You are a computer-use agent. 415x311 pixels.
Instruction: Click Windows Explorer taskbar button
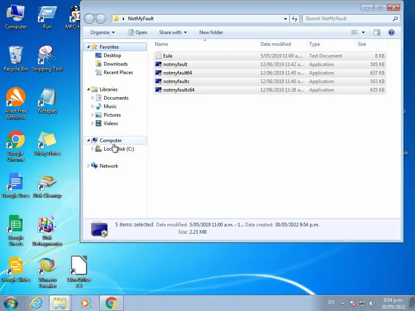tap(60, 303)
